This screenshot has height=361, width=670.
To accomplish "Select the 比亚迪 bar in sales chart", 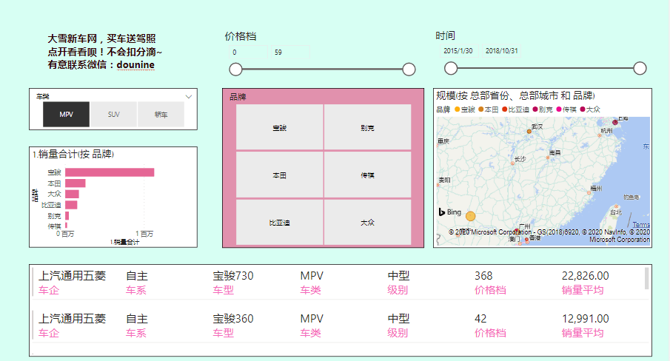I will click(x=71, y=205).
